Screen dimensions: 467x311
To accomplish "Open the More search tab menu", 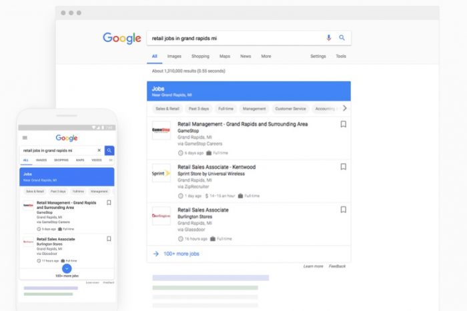I will [x=266, y=56].
